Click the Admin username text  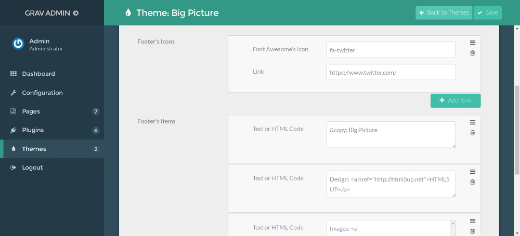(x=39, y=41)
